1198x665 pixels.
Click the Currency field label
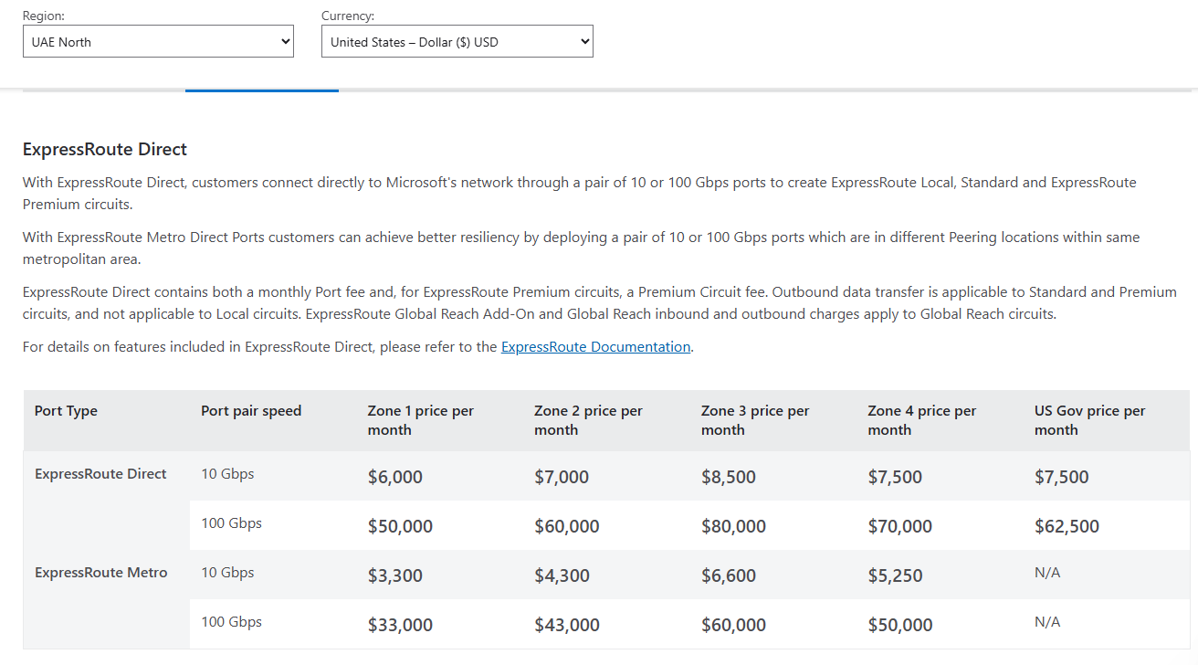point(348,16)
